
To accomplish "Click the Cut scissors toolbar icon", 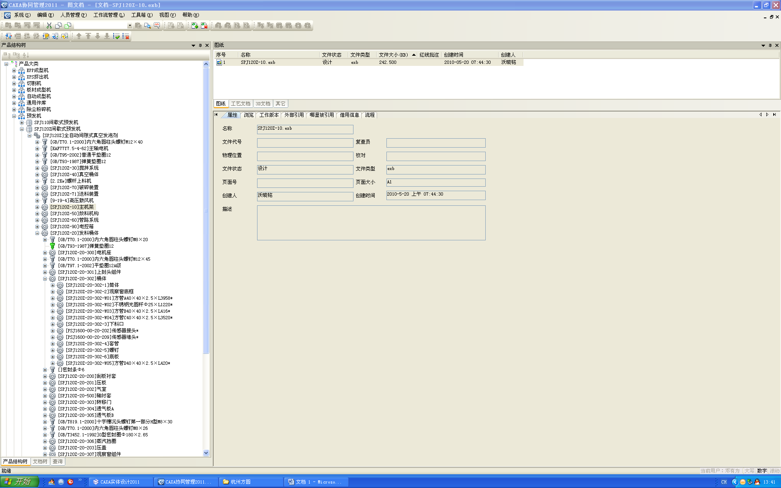I will coord(49,25).
